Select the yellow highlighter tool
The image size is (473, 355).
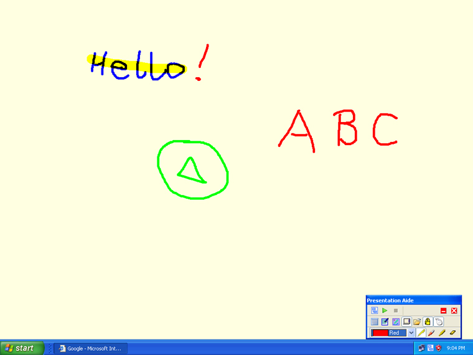pyautogui.click(x=442, y=333)
